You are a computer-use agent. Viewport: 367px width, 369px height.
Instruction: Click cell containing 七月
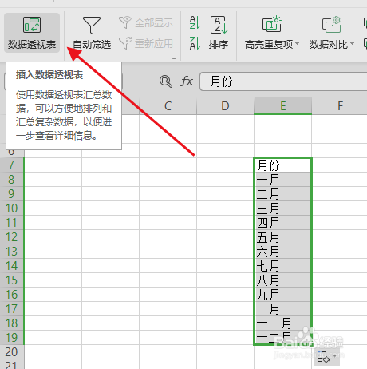click(x=282, y=266)
